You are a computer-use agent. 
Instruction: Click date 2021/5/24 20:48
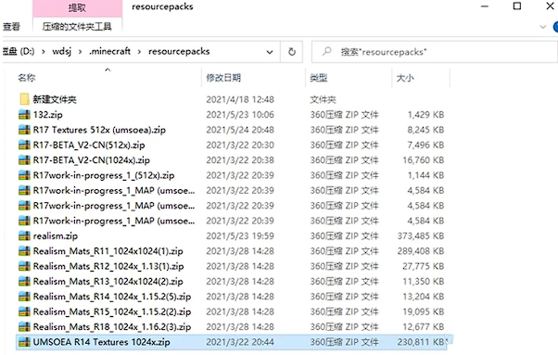click(x=240, y=130)
